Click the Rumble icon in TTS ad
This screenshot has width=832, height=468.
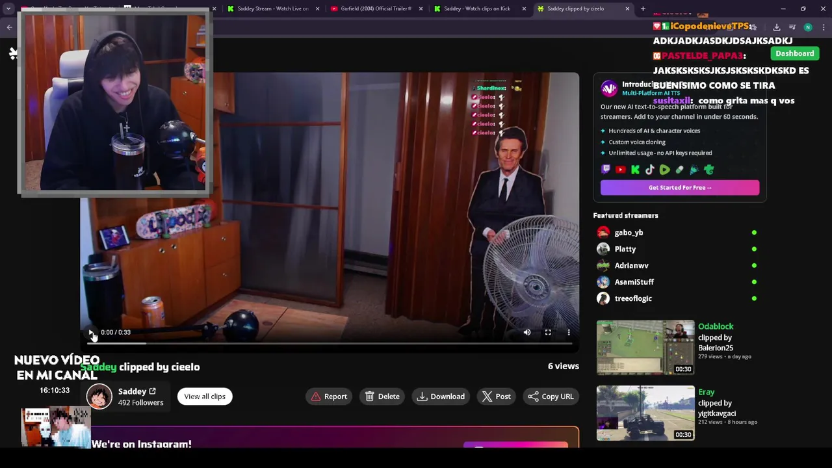(x=665, y=170)
